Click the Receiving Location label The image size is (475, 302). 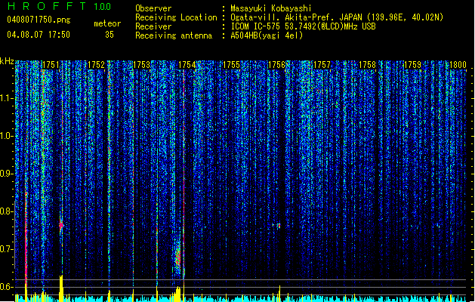(176, 17)
